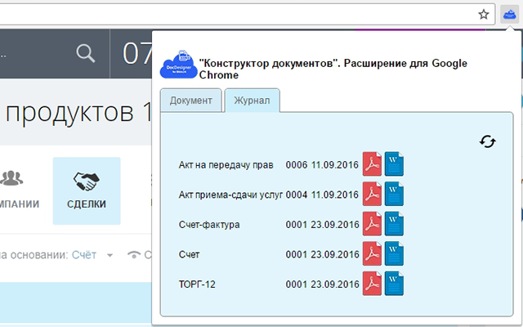
Task: Get PDF version of Счет
Action: click(x=373, y=255)
